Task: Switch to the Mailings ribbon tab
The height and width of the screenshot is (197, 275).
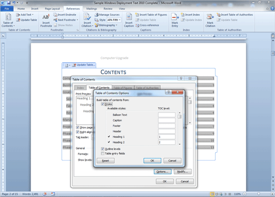Action: [91, 9]
